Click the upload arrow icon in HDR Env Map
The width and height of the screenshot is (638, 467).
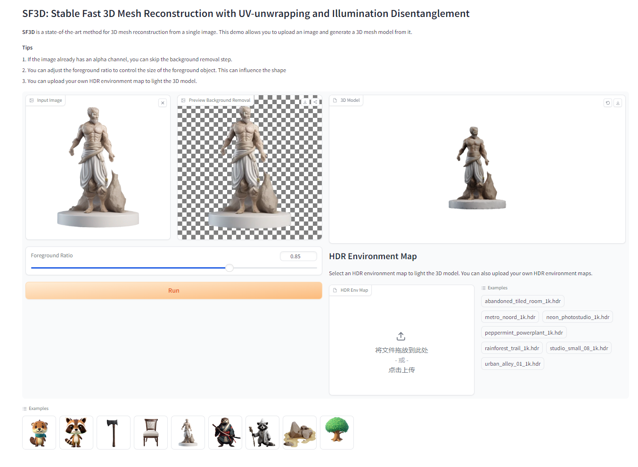coord(401,336)
